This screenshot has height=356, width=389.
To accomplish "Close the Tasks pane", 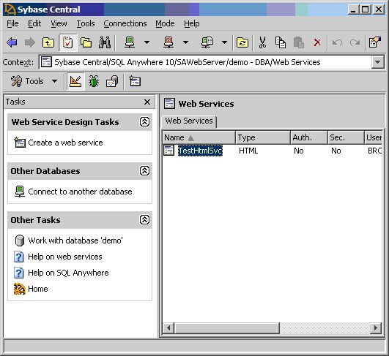I will (x=147, y=102).
